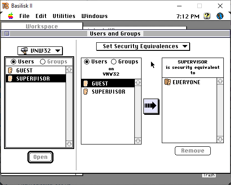Open the Apple menu

11,16
